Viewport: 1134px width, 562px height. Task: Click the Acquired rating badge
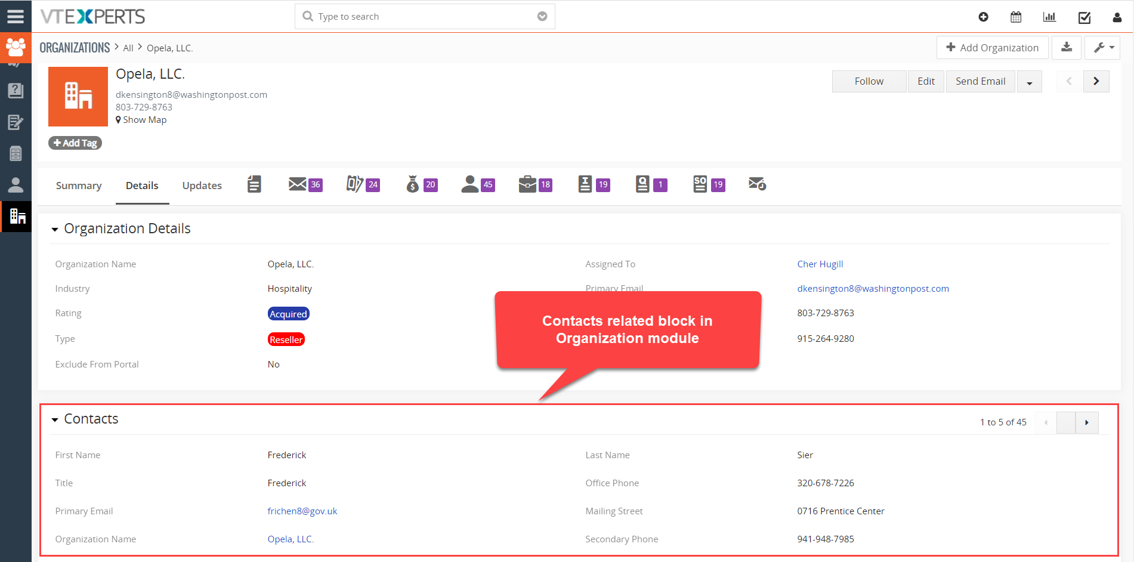pos(288,314)
